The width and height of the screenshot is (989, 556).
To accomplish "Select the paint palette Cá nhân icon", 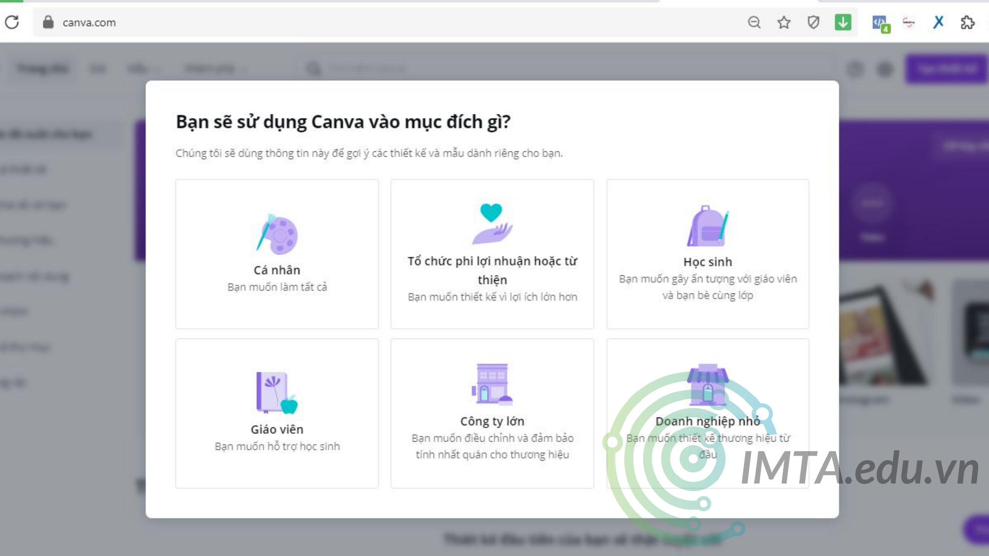I will coord(277,234).
